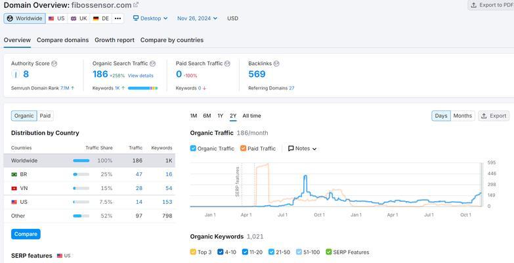
Task: Switch chart to Months view
Action: [x=463, y=116]
